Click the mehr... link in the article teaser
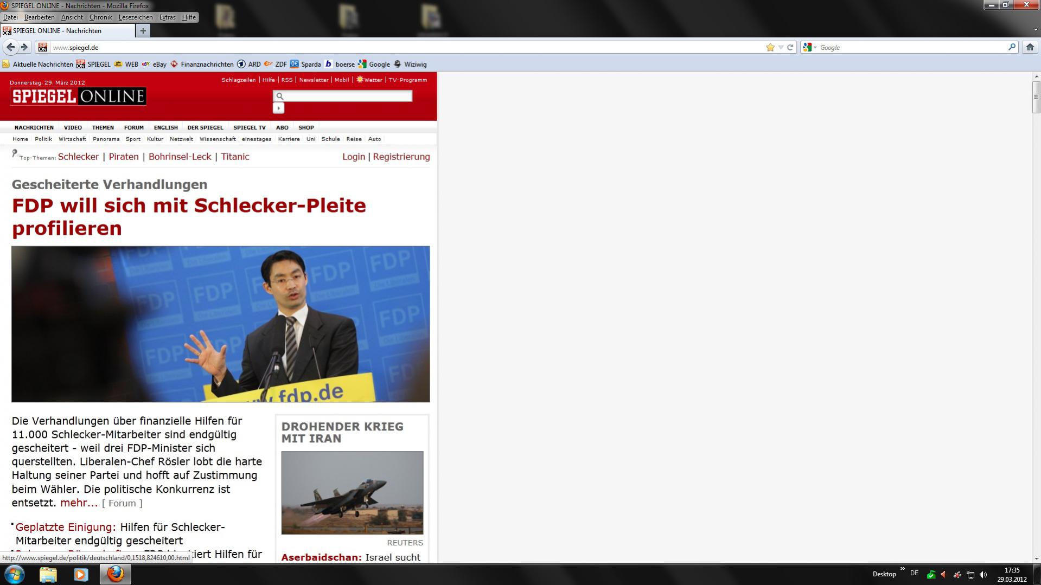This screenshot has width=1041, height=585. [x=79, y=503]
